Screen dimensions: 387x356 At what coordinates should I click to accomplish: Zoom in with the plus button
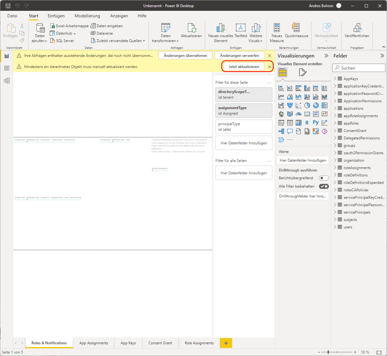(x=355, y=352)
